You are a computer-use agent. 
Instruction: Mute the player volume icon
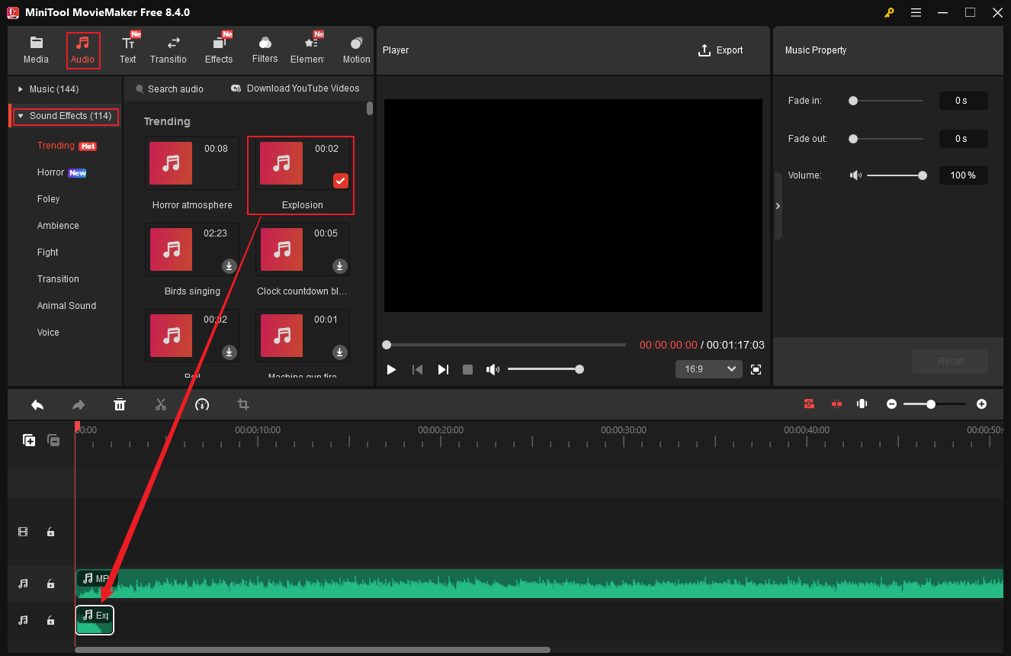click(x=493, y=369)
